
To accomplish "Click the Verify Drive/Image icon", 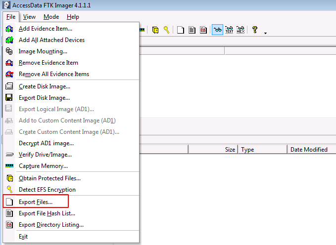I will point(9,154).
